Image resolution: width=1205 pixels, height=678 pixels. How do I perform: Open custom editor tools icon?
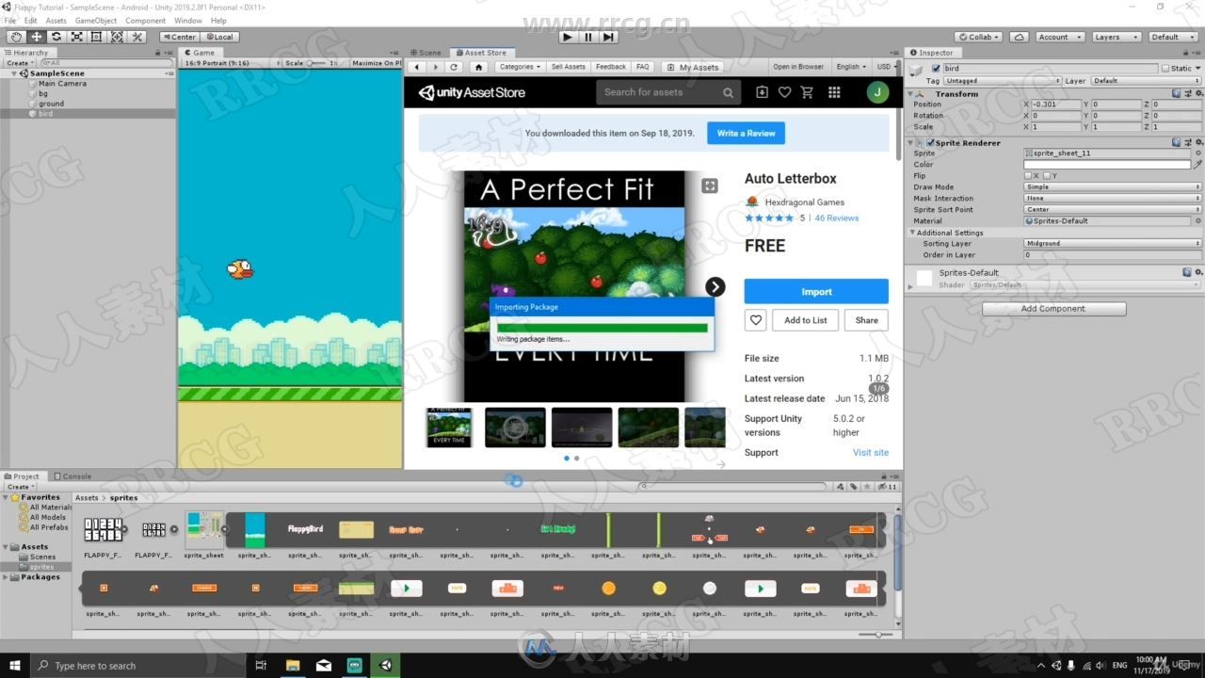(x=137, y=37)
